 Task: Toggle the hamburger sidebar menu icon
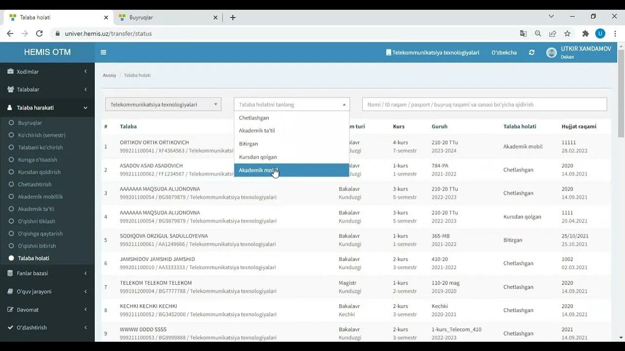pos(104,53)
